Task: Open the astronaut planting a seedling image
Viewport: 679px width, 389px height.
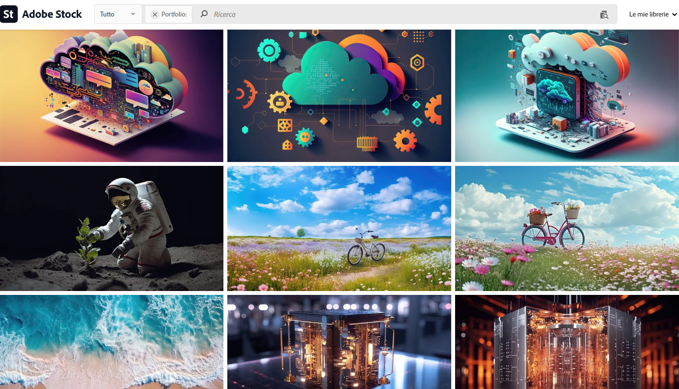Action: tap(112, 228)
